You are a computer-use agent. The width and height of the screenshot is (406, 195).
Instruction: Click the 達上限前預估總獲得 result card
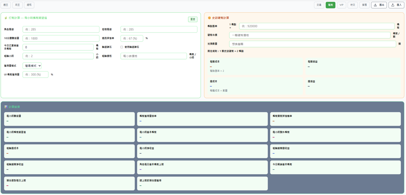203,183
